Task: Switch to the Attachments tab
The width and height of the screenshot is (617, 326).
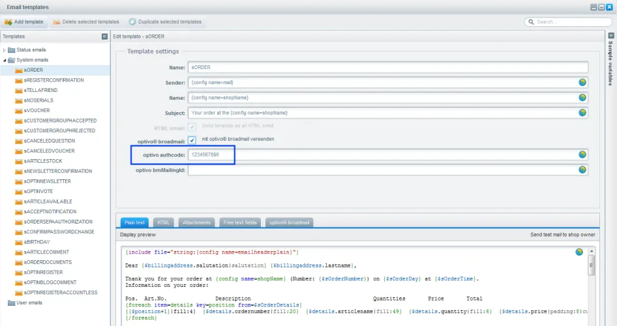Action: point(196,222)
